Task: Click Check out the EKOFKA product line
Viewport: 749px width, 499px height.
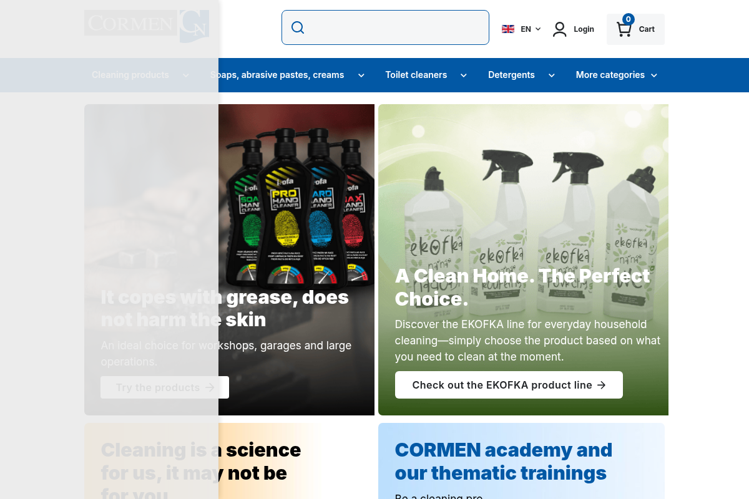Action: (x=509, y=385)
